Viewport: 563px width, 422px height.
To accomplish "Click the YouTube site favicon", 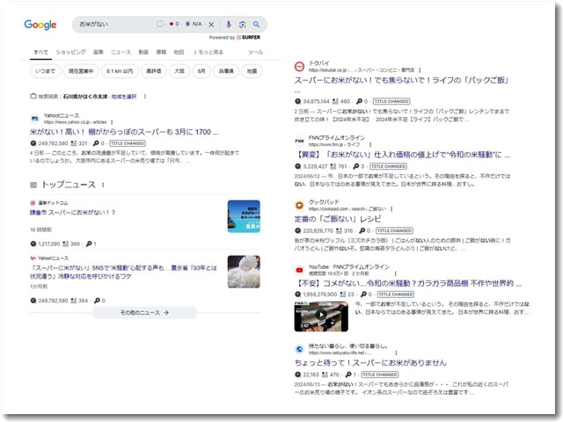I will pyautogui.click(x=299, y=270).
